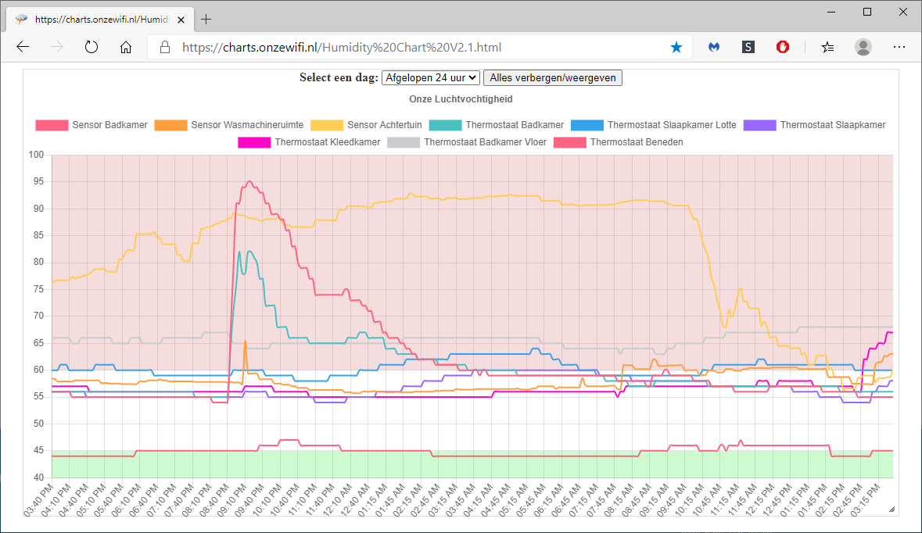Open the red ad-blocker extension
The height and width of the screenshot is (533, 922).
pyautogui.click(x=783, y=47)
